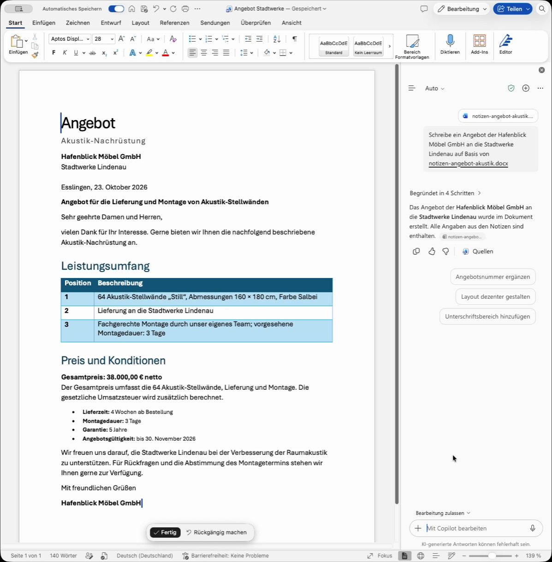Click Rückgängig machen to revert the Copilot edit
This screenshot has height=562, width=552.
click(x=216, y=532)
